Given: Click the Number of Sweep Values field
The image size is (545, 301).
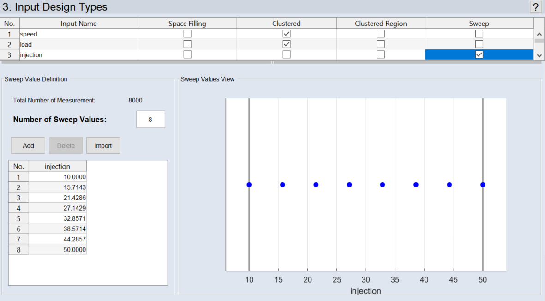Looking at the screenshot, I should [x=150, y=120].
